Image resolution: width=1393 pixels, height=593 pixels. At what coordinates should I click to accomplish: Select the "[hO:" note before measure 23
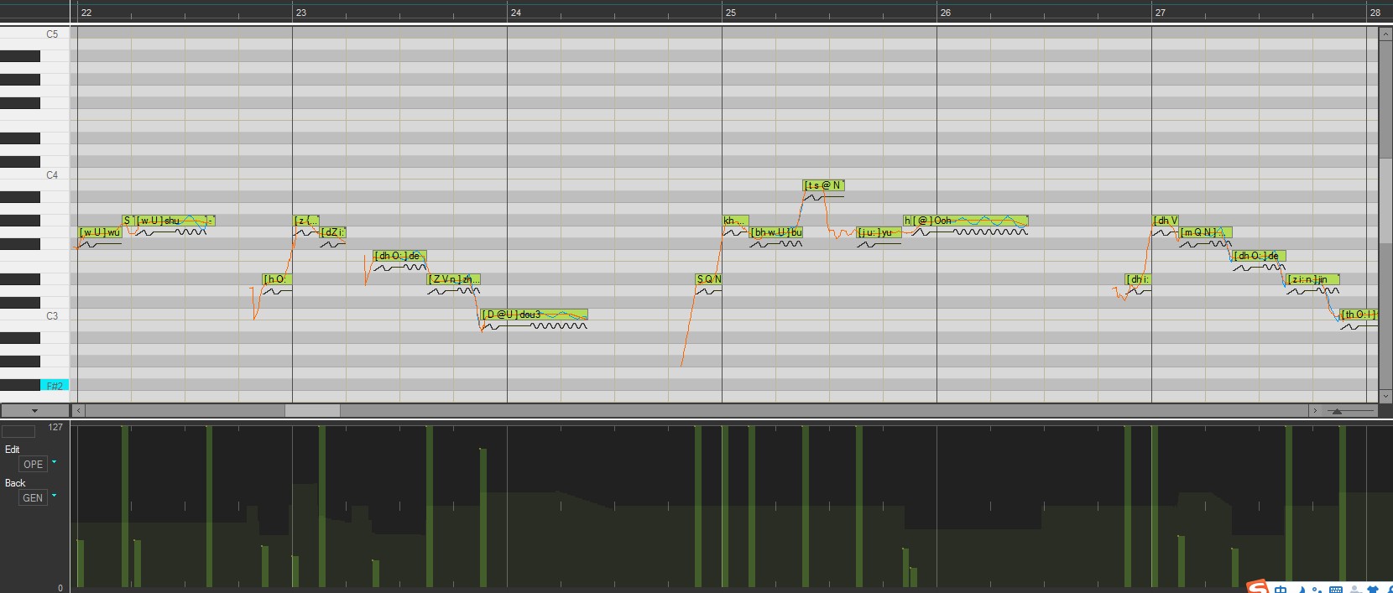277,279
